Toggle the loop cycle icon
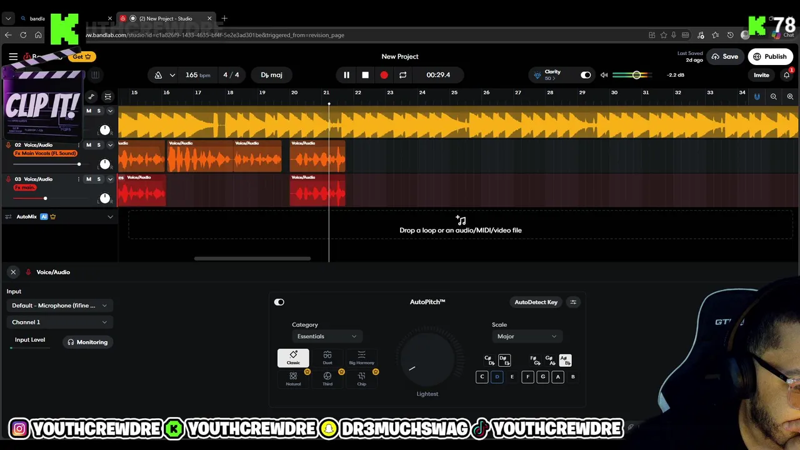The width and height of the screenshot is (800, 450). tap(402, 75)
